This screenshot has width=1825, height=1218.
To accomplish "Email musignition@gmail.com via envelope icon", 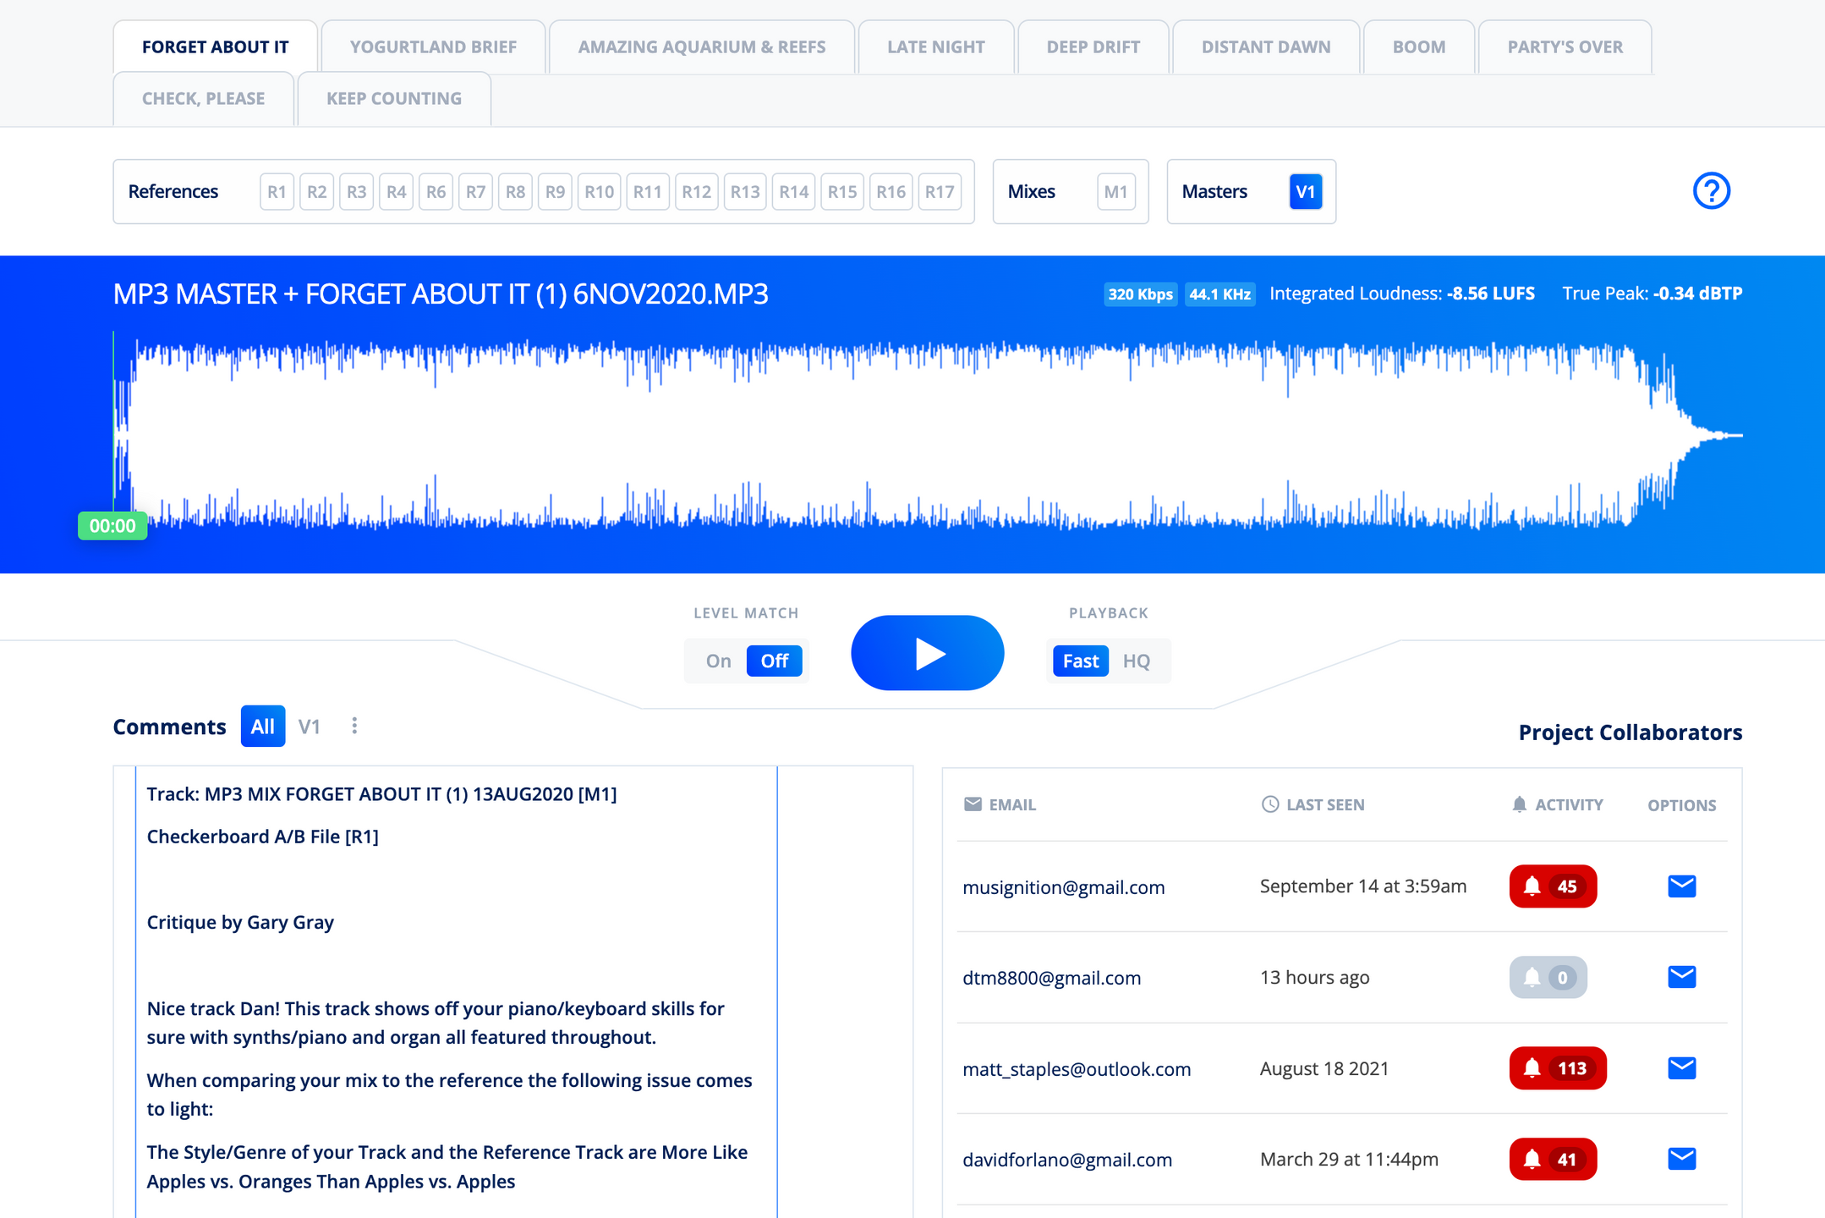I will click(x=1681, y=886).
